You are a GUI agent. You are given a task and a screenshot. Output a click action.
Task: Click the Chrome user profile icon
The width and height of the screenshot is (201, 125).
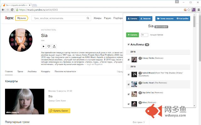pyautogui.click(x=177, y=2)
